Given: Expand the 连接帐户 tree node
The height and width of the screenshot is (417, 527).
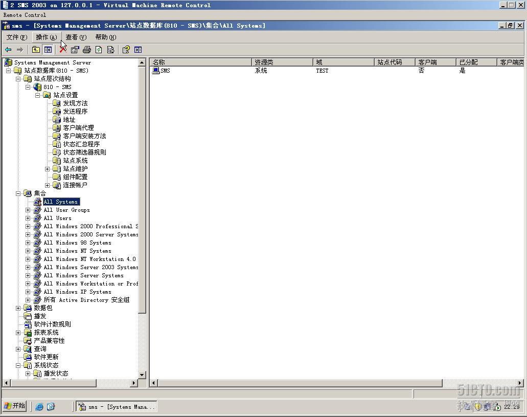Looking at the screenshot, I should point(48,185).
